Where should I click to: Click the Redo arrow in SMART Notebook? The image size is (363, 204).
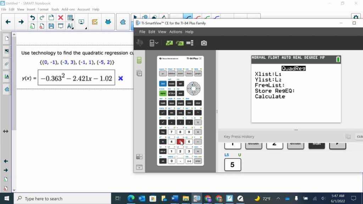click(x=42, y=18)
